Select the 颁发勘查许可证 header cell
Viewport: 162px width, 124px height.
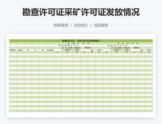68,46
